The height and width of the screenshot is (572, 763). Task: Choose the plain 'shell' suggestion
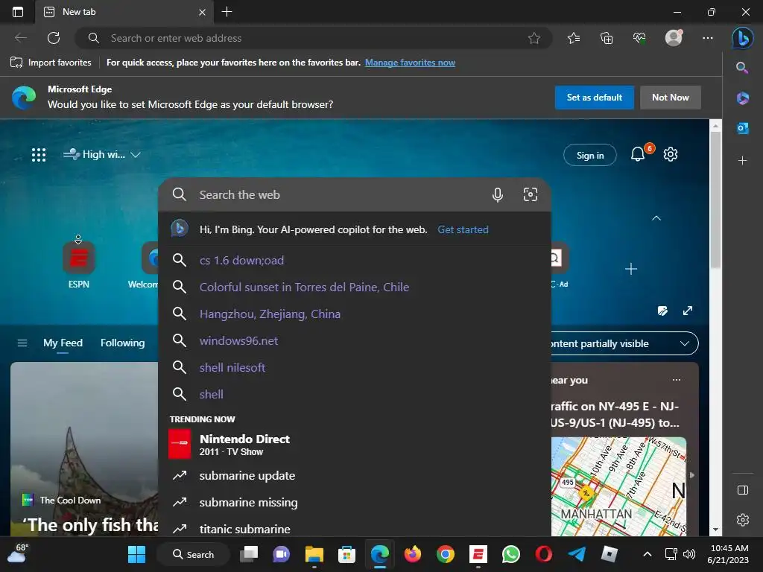(x=354, y=394)
